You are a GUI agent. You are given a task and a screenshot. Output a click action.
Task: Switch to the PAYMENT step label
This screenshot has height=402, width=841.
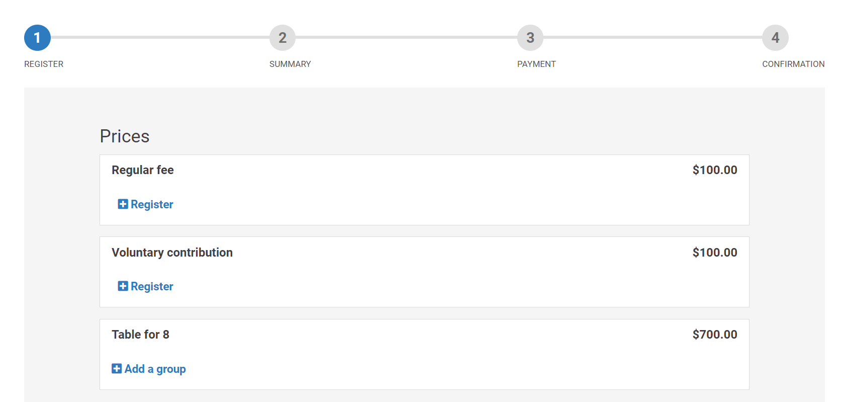click(x=536, y=64)
